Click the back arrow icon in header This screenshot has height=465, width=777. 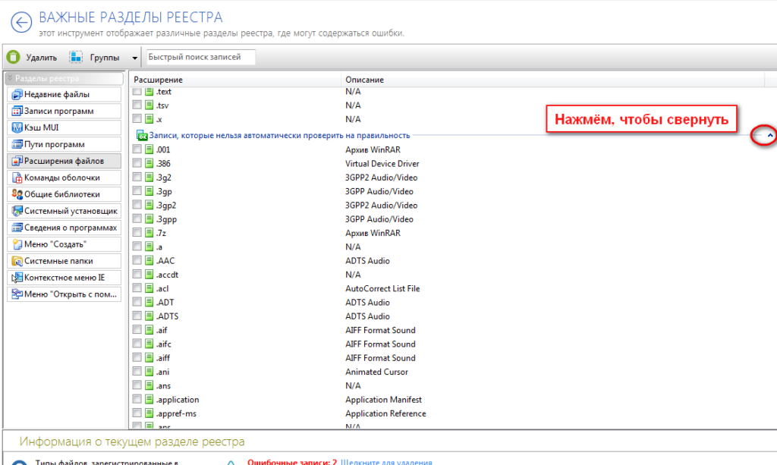pos(20,22)
